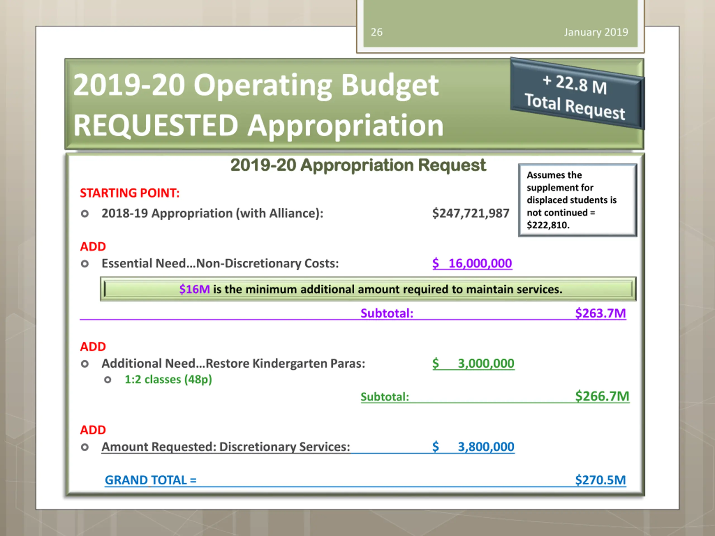Click the displaced students assumption note box

[577, 200]
